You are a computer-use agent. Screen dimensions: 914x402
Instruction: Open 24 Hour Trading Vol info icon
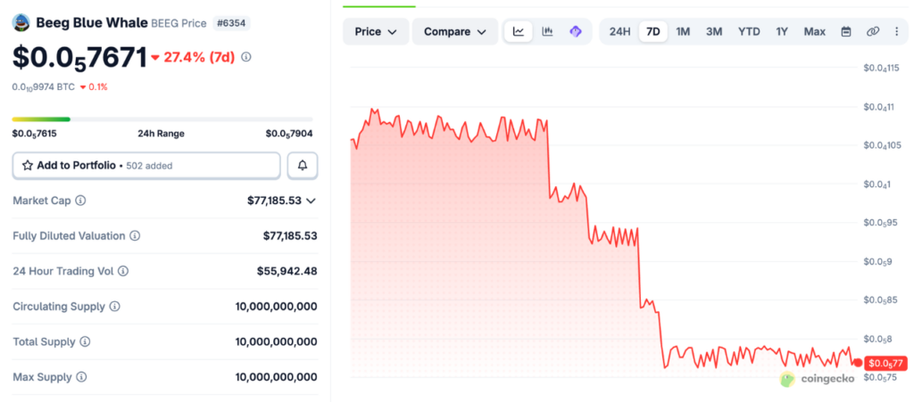(123, 271)
